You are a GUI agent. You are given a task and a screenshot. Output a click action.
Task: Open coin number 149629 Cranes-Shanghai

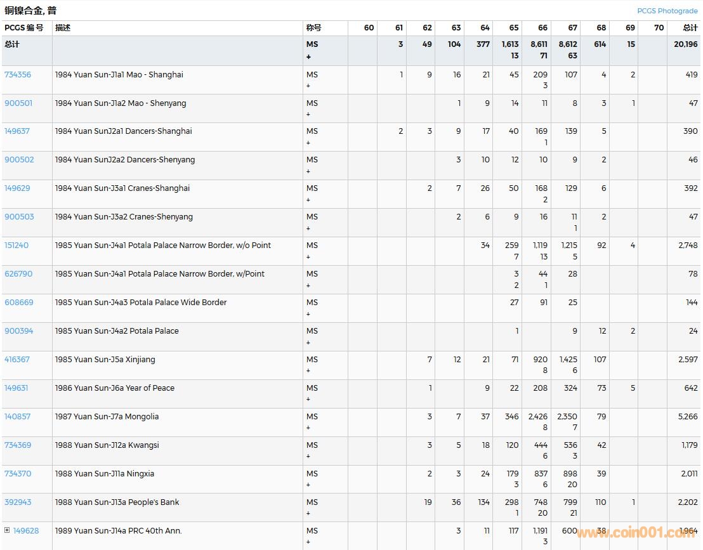17,188
